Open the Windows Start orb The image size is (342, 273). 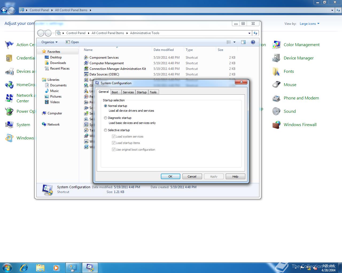pos(7,267)
